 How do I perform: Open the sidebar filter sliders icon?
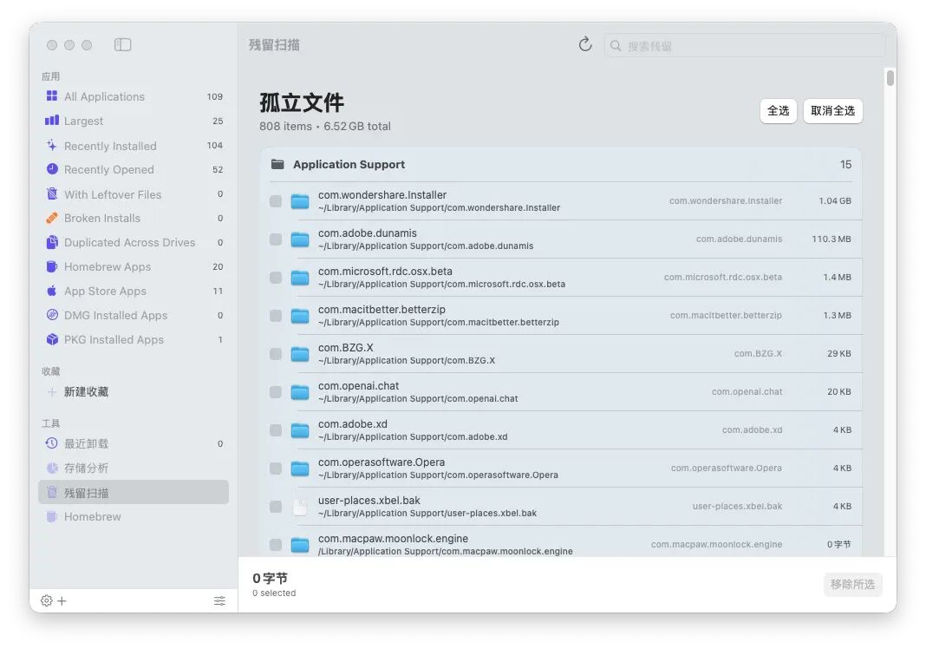coord(219,600)
